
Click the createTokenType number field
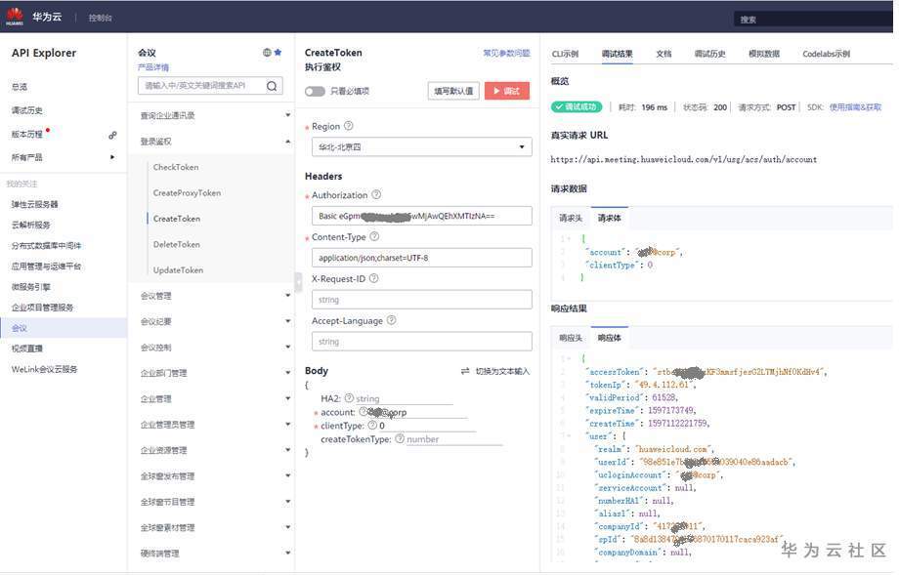click(454, 439)
